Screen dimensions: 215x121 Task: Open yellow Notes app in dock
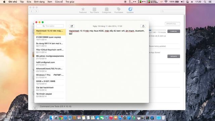coord(84,118)
